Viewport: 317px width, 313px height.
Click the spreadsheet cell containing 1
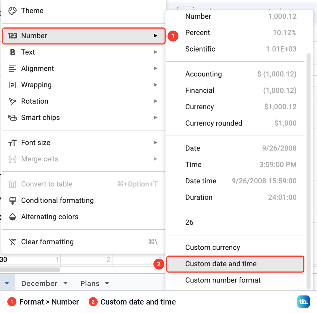pyautogui.click(x=35, y=260)
